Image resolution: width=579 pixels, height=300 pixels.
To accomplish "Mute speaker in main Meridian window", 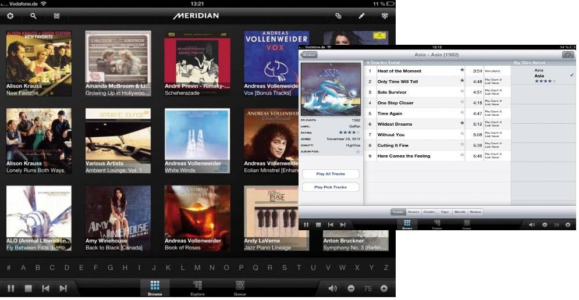I will pos(333,288).
